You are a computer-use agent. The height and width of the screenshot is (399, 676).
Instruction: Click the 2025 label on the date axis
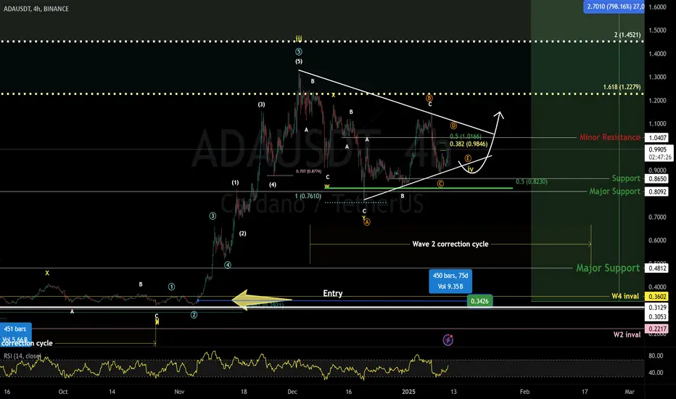coord(408,392)
